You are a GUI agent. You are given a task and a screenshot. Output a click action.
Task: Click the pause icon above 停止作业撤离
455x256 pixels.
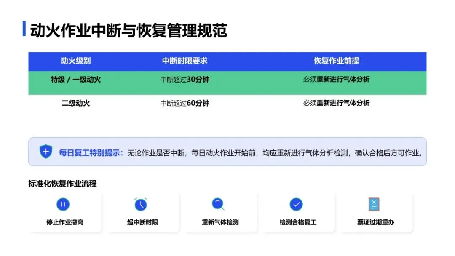(x=63, y=204)
